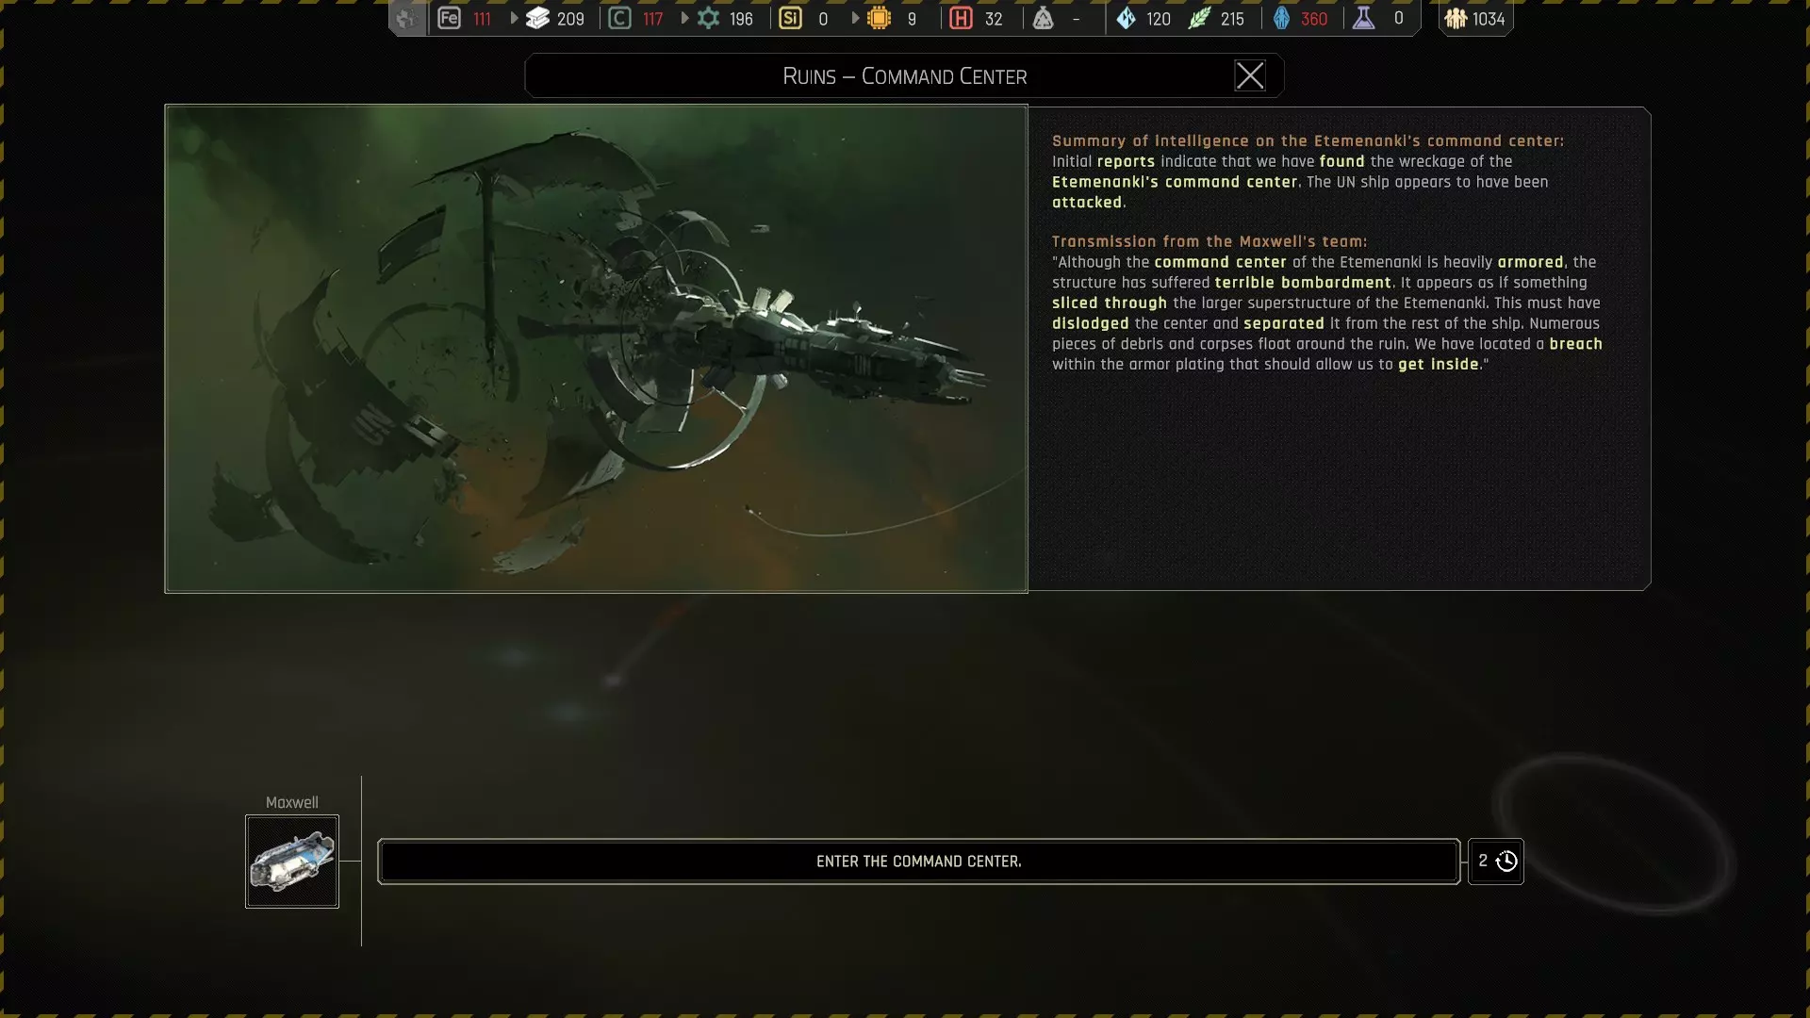Click the silicon (Si) resource icon
The width and height of the screenshot is (1810, 1018).
tap(791, 18)
